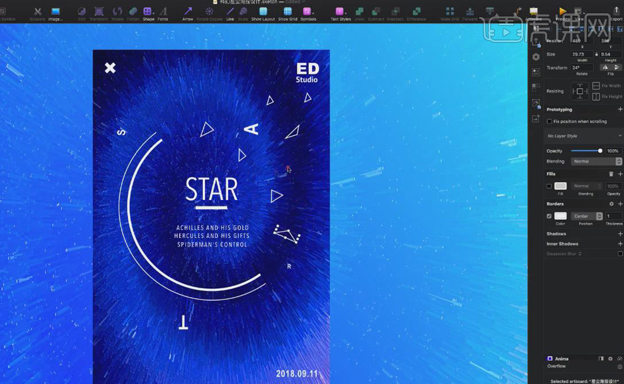The image size is (624, 384).
Task: Enable Fix position when scrolling checkbox
Action: click(x=549, y=121)
